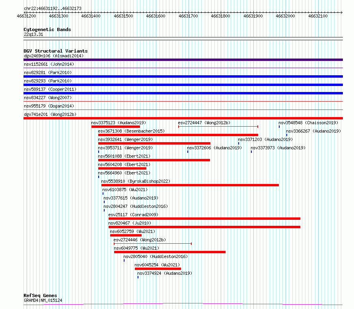Image resolution: width=354 pixels, height=309 pixels.
Task: Click the red bar under nsv6049775
Action: point(170,252)
